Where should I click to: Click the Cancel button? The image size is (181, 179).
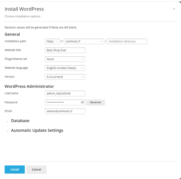(x=37, y=169)
